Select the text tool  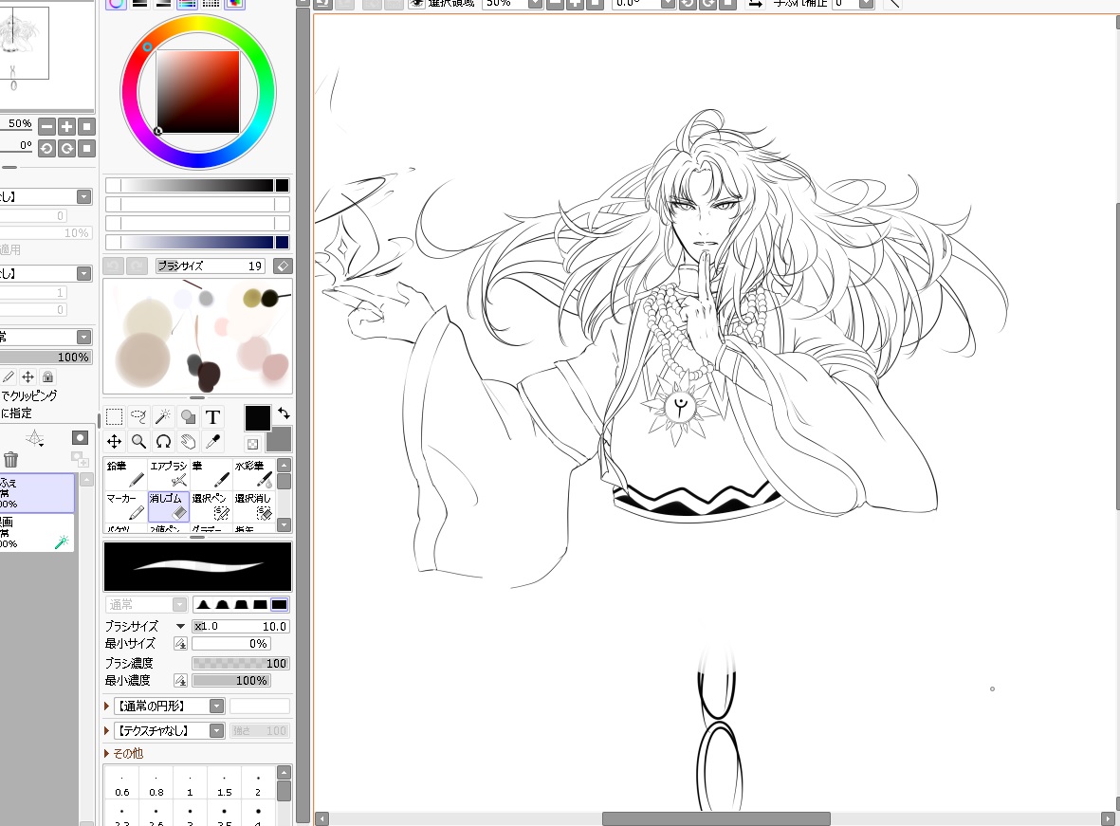[212, 416]
